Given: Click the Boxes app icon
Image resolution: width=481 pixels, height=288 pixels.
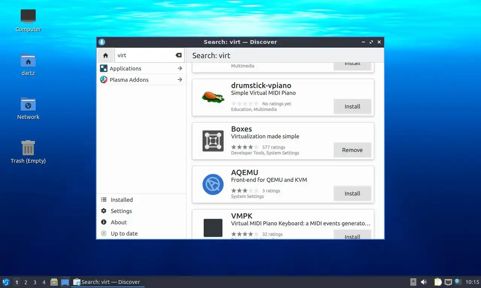Looking at the screenshot, I should (213, 141).
